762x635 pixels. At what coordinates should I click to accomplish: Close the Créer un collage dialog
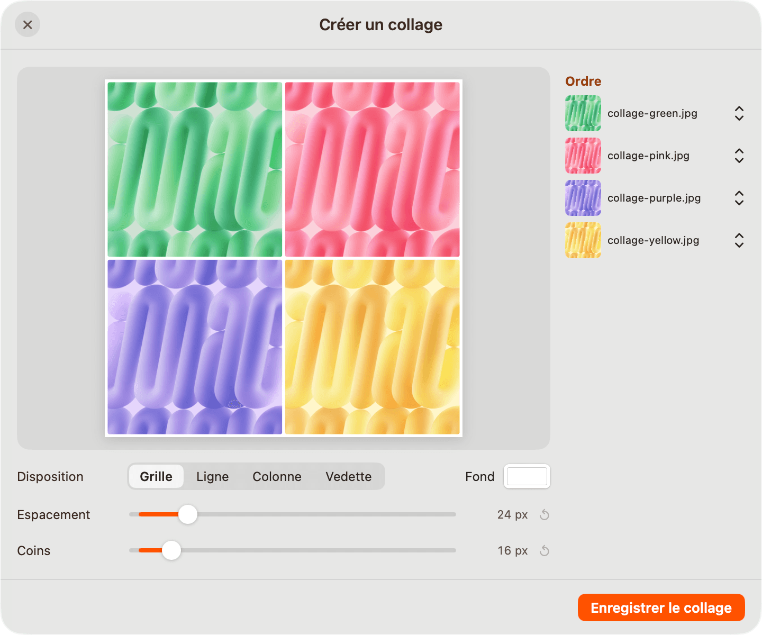pyautogui.click(x=28, y=25)
